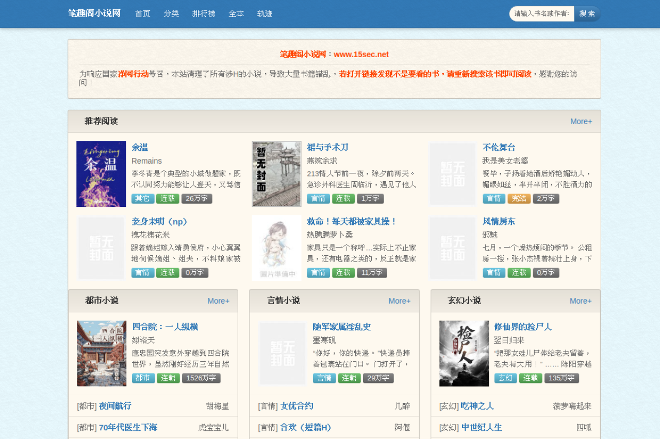The height and width of the screenshot is (439, 660).
Task: Go to the 首页 nav item
Action: (x=143, y=14)
